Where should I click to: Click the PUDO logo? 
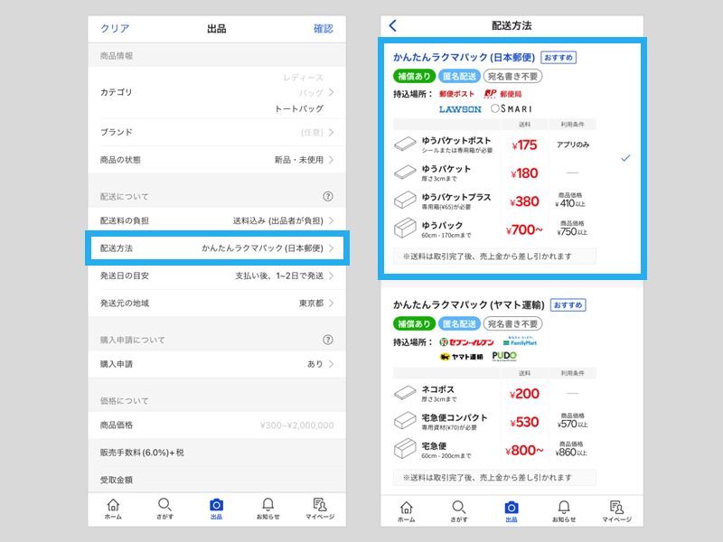pyautogui.click(x=504, y=356)
